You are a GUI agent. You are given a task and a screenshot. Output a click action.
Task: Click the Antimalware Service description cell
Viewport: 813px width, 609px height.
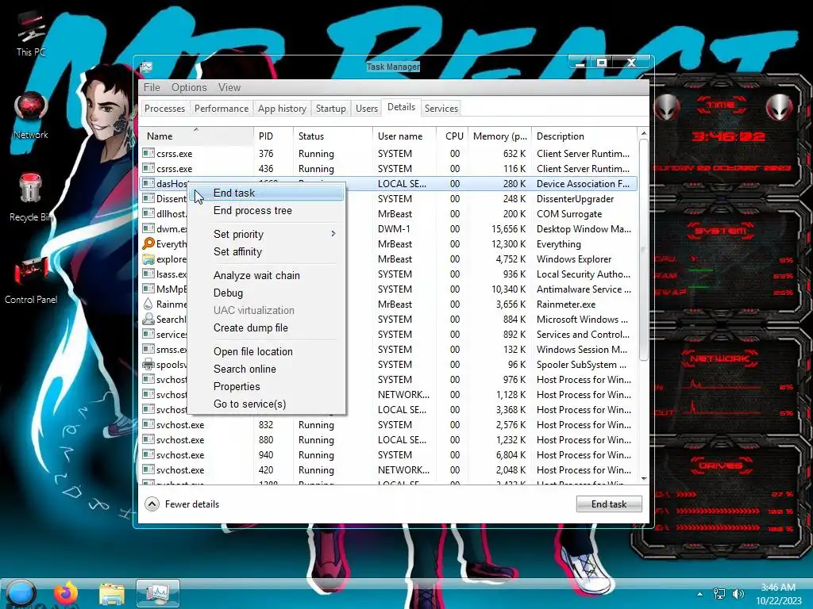coord(584,289)
